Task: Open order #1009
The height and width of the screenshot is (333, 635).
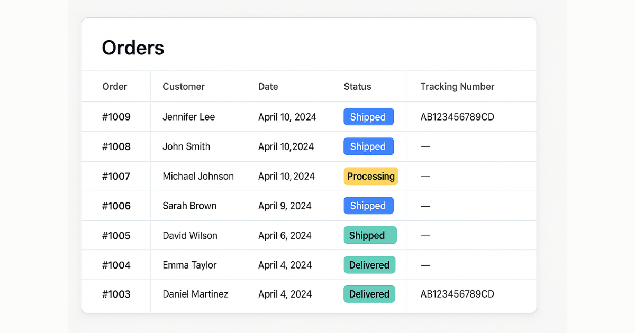Action: (x=116, y=117)
